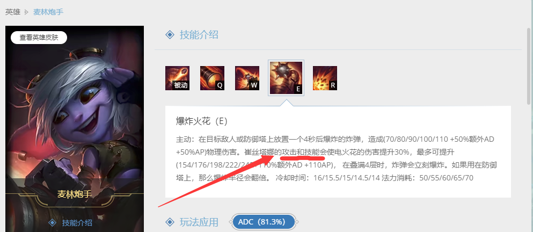Click the 技能介绍 section heading
The image size is (533, 232).
coord(199,35)
